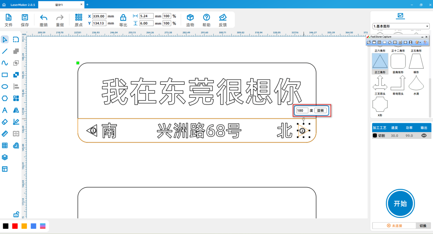Screen dimensions: 433x234
Task: Open the FastStone Capture output dropdown arrow
Action: point(419,42)
